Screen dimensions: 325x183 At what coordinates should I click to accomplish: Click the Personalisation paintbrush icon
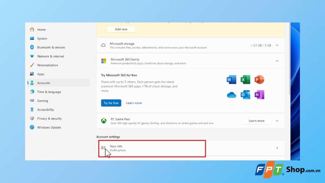click(32, 65)
